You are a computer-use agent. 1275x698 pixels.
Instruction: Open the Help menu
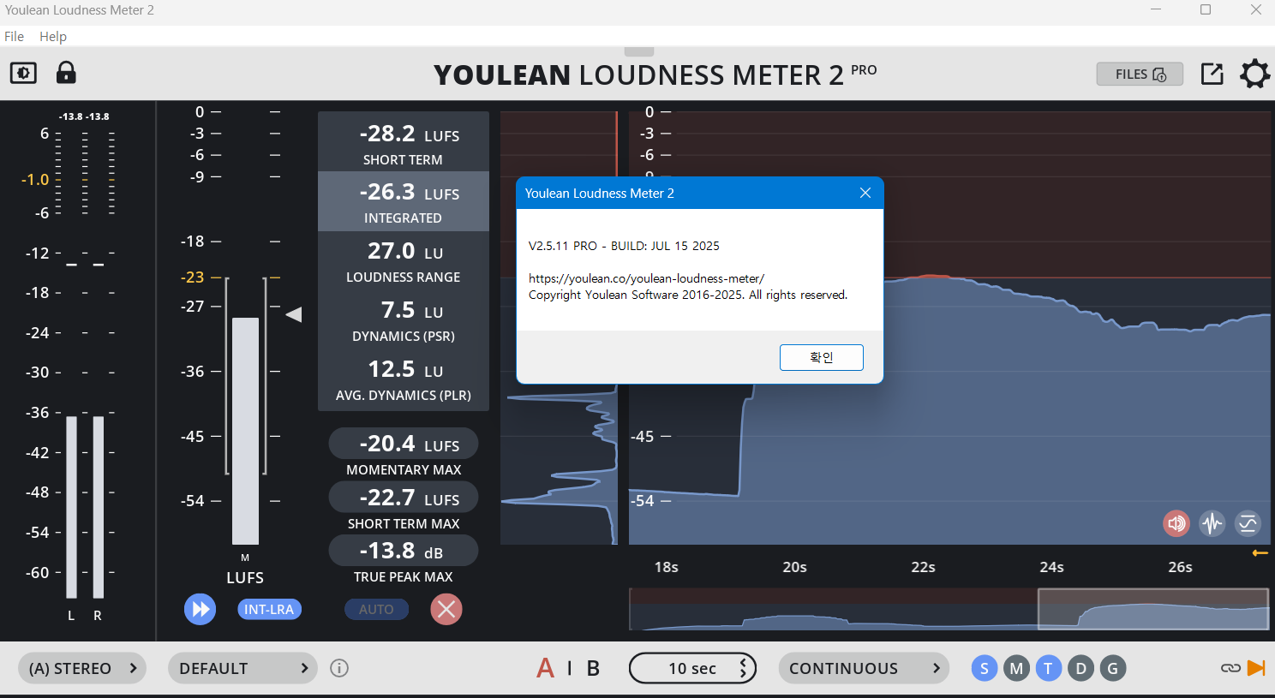[53, 36]
